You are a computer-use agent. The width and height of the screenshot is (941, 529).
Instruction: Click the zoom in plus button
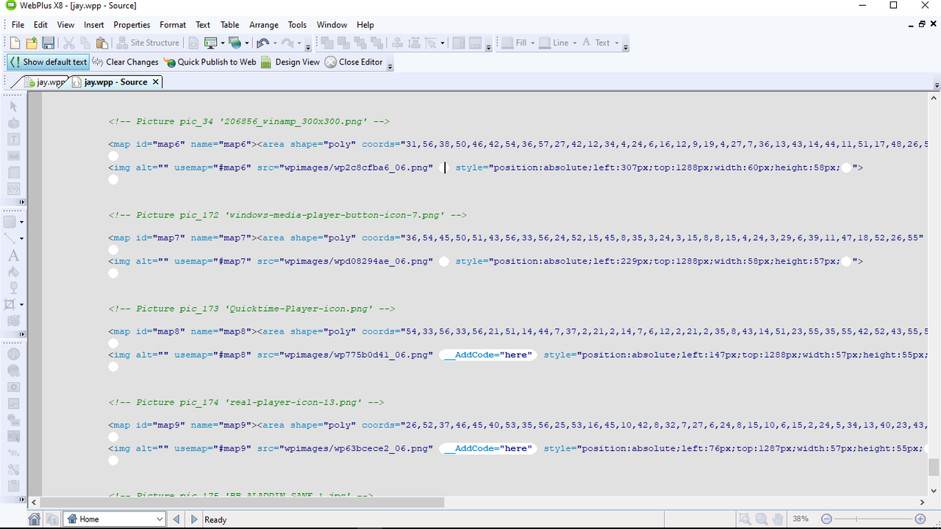click(x=921, y=519)
